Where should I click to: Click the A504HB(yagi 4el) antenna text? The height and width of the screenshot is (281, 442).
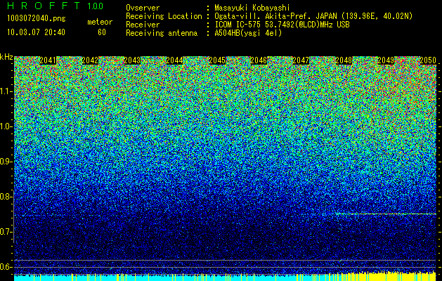coord(248,33)
